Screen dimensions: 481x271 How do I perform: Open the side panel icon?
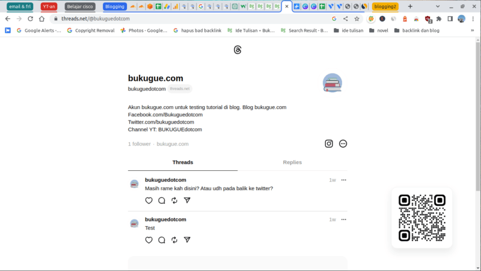(x=450, y=19)
